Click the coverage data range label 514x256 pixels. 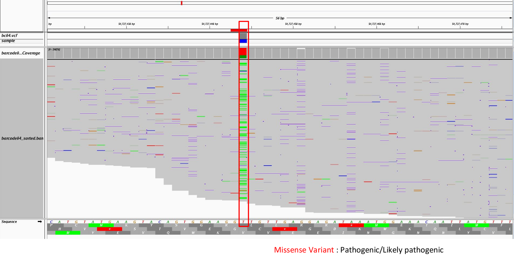coord(54,50)
